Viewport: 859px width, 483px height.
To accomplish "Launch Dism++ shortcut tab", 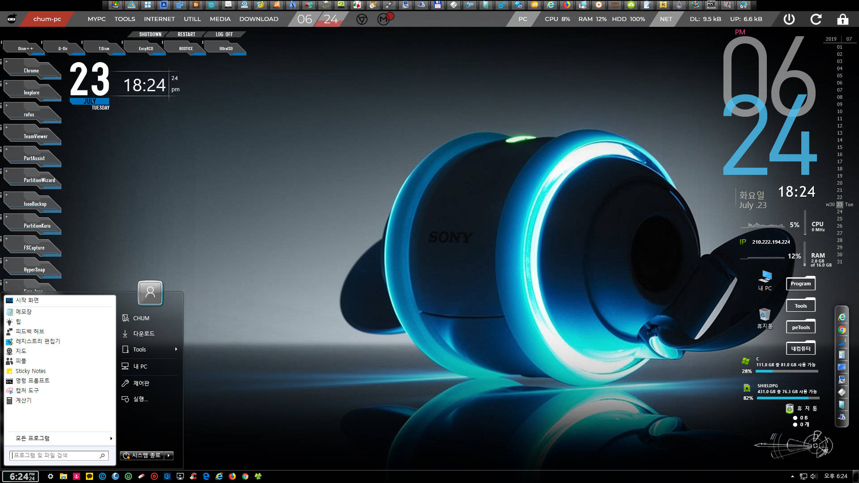I will pyautogui.click(x=25, y=48).
